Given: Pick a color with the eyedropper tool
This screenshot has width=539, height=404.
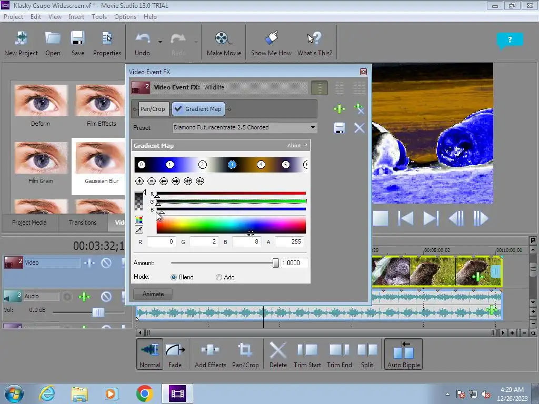Looking at the screenshot, I should coord(139,229).
